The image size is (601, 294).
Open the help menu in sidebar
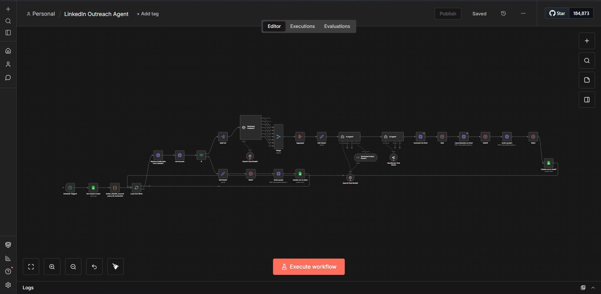(x=8, y=271)
